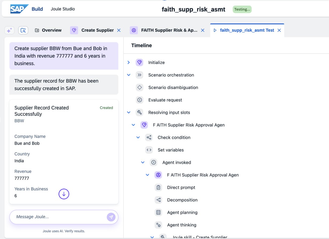
Task: Click the Testing... status badge
Action: [242, 9]
